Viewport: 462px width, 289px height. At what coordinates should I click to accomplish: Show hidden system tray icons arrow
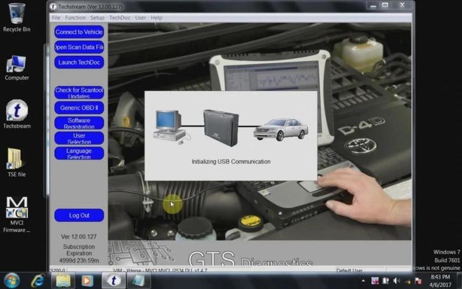[363, 281]
